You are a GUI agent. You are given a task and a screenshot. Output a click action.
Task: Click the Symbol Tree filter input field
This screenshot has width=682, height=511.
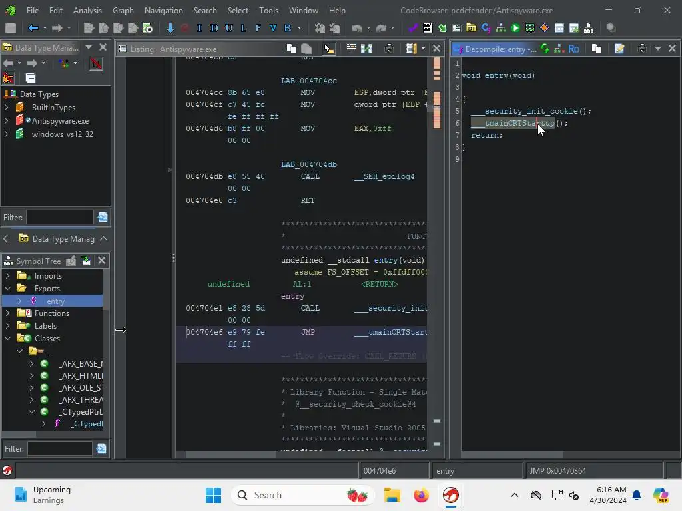tap(60, 449)
